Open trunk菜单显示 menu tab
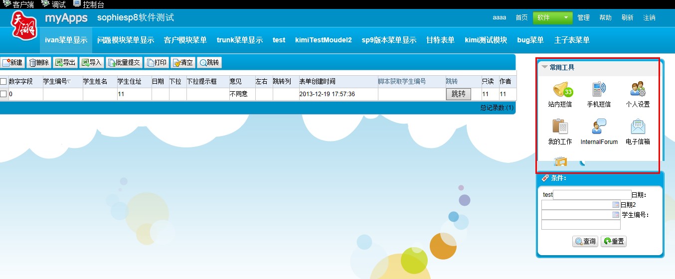 click(x=240, y=40)
